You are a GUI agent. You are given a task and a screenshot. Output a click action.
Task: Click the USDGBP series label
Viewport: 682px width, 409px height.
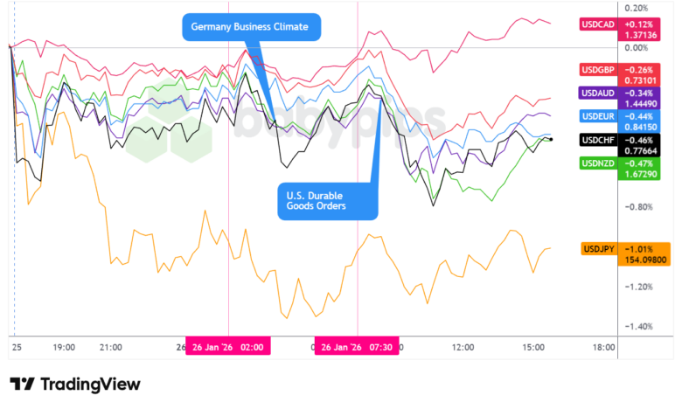click(x=598, y=70)
